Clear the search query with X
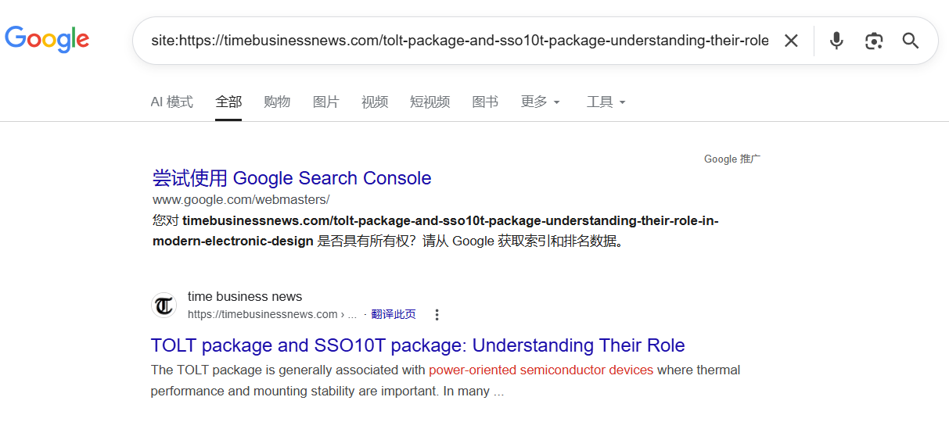 click(x=791, y=41)
